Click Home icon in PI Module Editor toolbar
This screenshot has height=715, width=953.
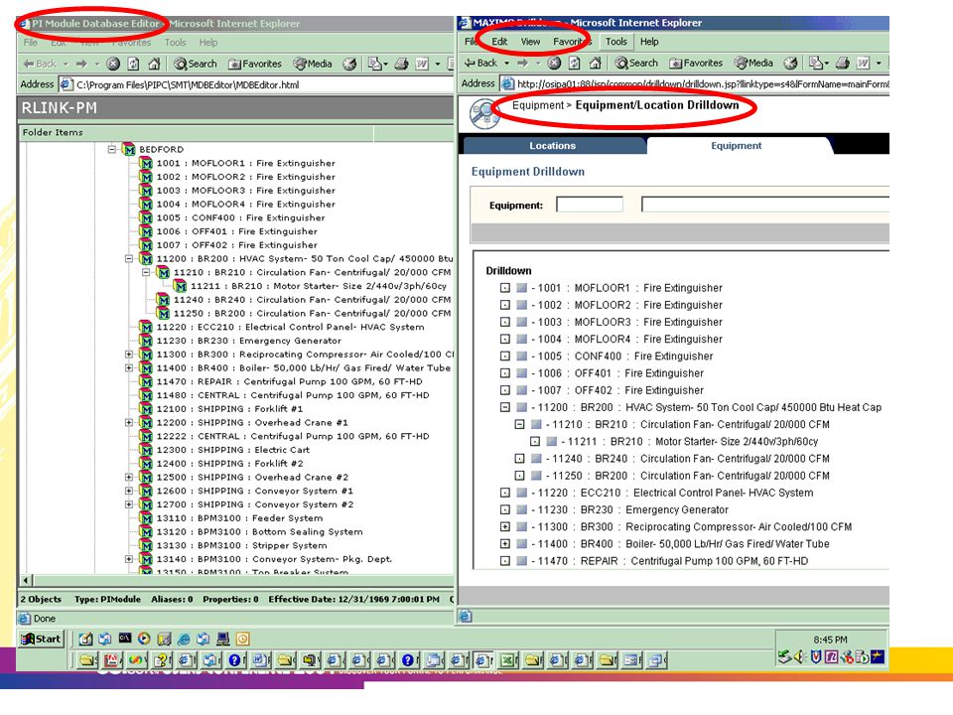[x=154, y=64]
